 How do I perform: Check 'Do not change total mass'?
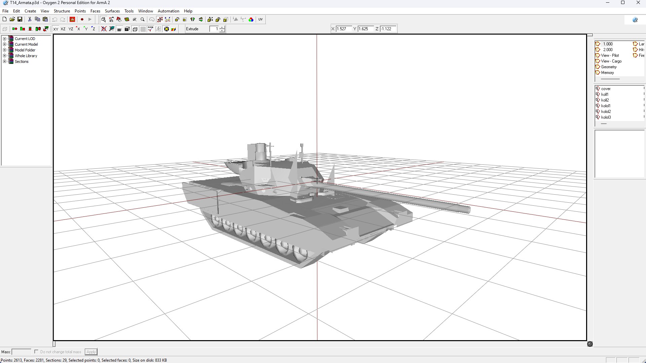coord(36,352)
